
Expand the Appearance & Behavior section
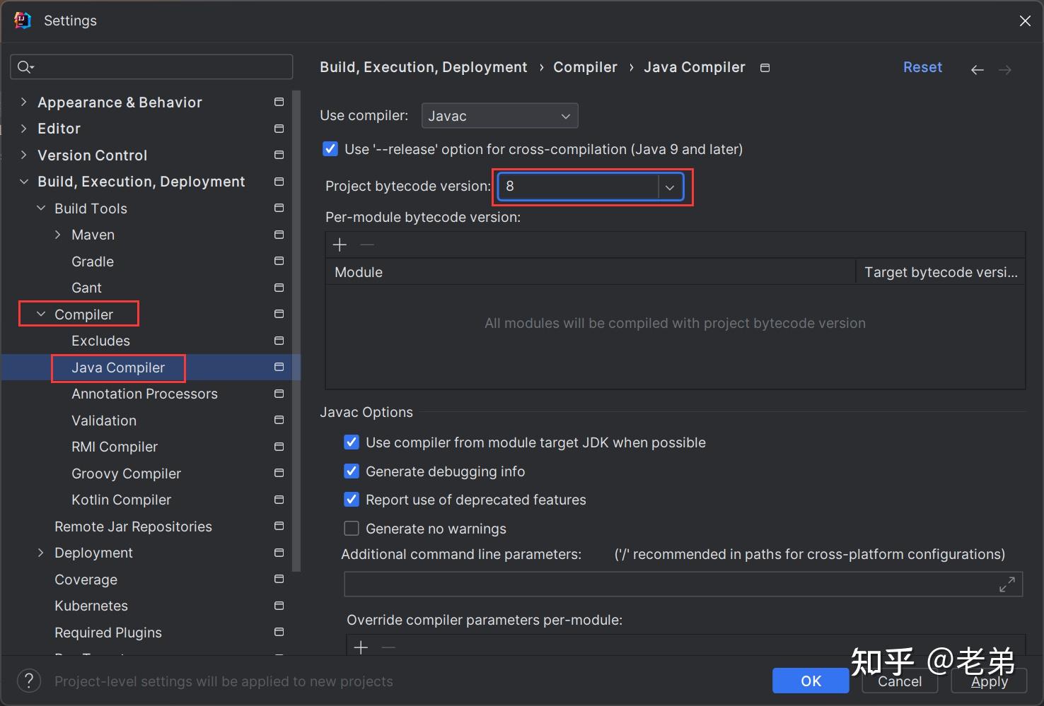[x=24, y=102]
